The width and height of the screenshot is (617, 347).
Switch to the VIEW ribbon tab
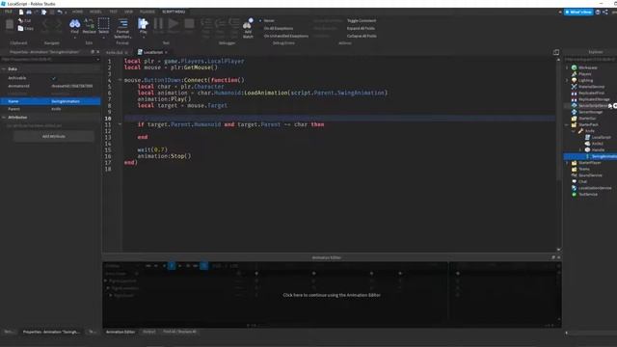point(128,12)
